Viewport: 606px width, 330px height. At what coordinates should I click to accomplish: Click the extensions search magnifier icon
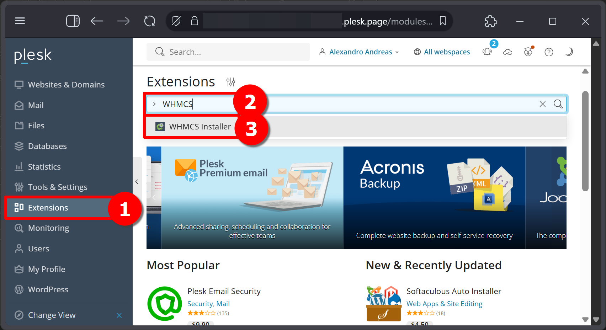[x=558, y=104]
